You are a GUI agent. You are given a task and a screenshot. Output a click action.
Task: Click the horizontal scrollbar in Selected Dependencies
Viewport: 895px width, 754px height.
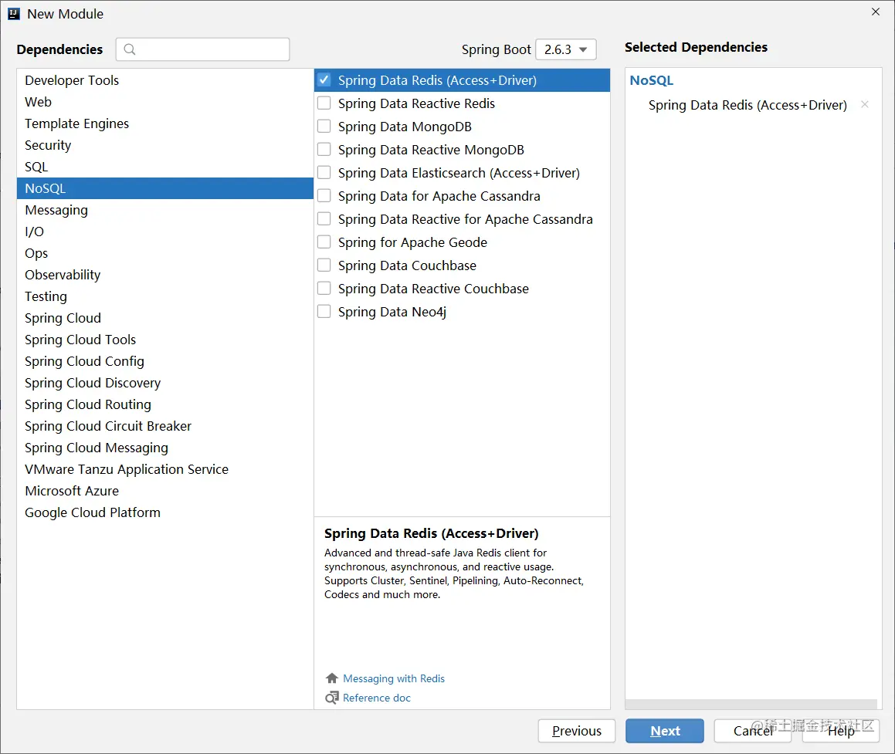coord(751,704)
